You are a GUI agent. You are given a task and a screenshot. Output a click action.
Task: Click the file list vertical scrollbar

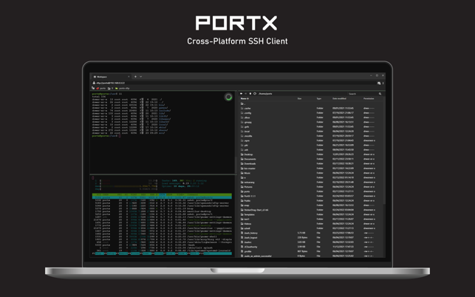click(x=384, y=151)
